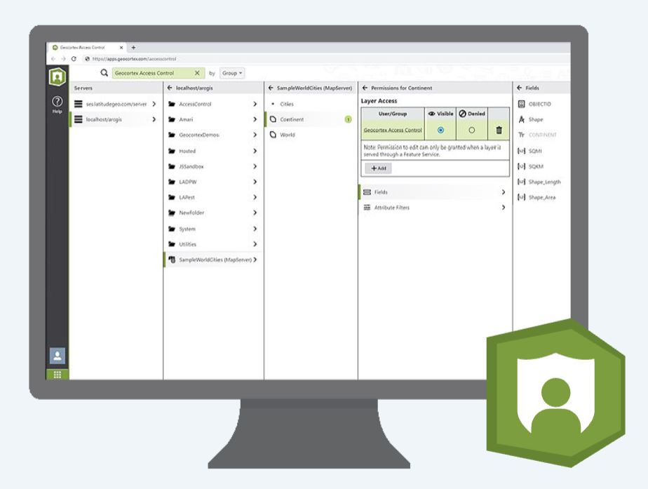Select the localhost/arcgis server row
Screen dimensions: 648x489
click(115, 119)
